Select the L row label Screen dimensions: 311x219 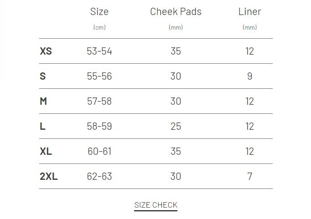tap(42, 126)
